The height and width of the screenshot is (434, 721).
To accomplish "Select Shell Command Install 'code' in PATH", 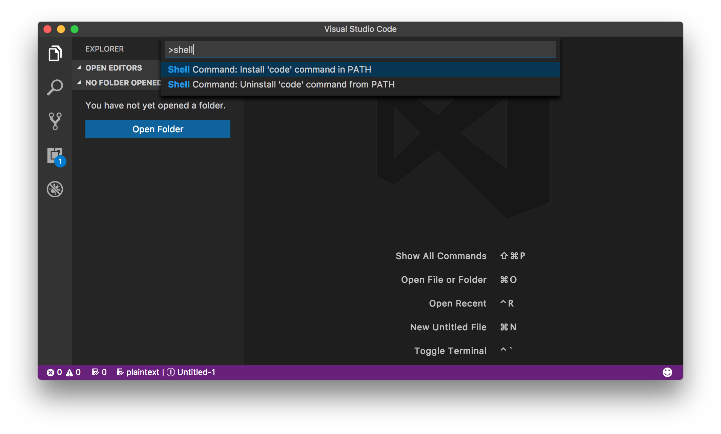I will point(359,68).
